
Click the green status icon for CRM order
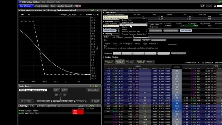(x=19, y=113)
